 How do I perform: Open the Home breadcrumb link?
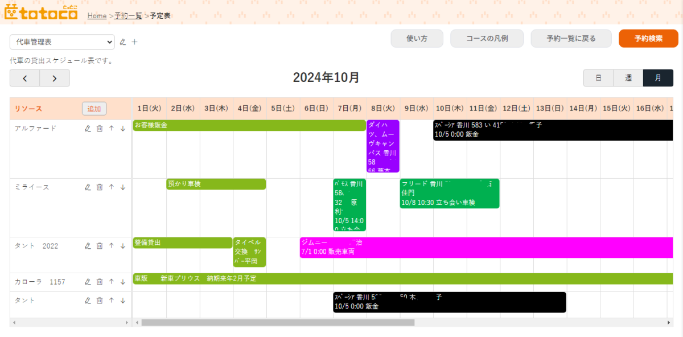[97, 16]
